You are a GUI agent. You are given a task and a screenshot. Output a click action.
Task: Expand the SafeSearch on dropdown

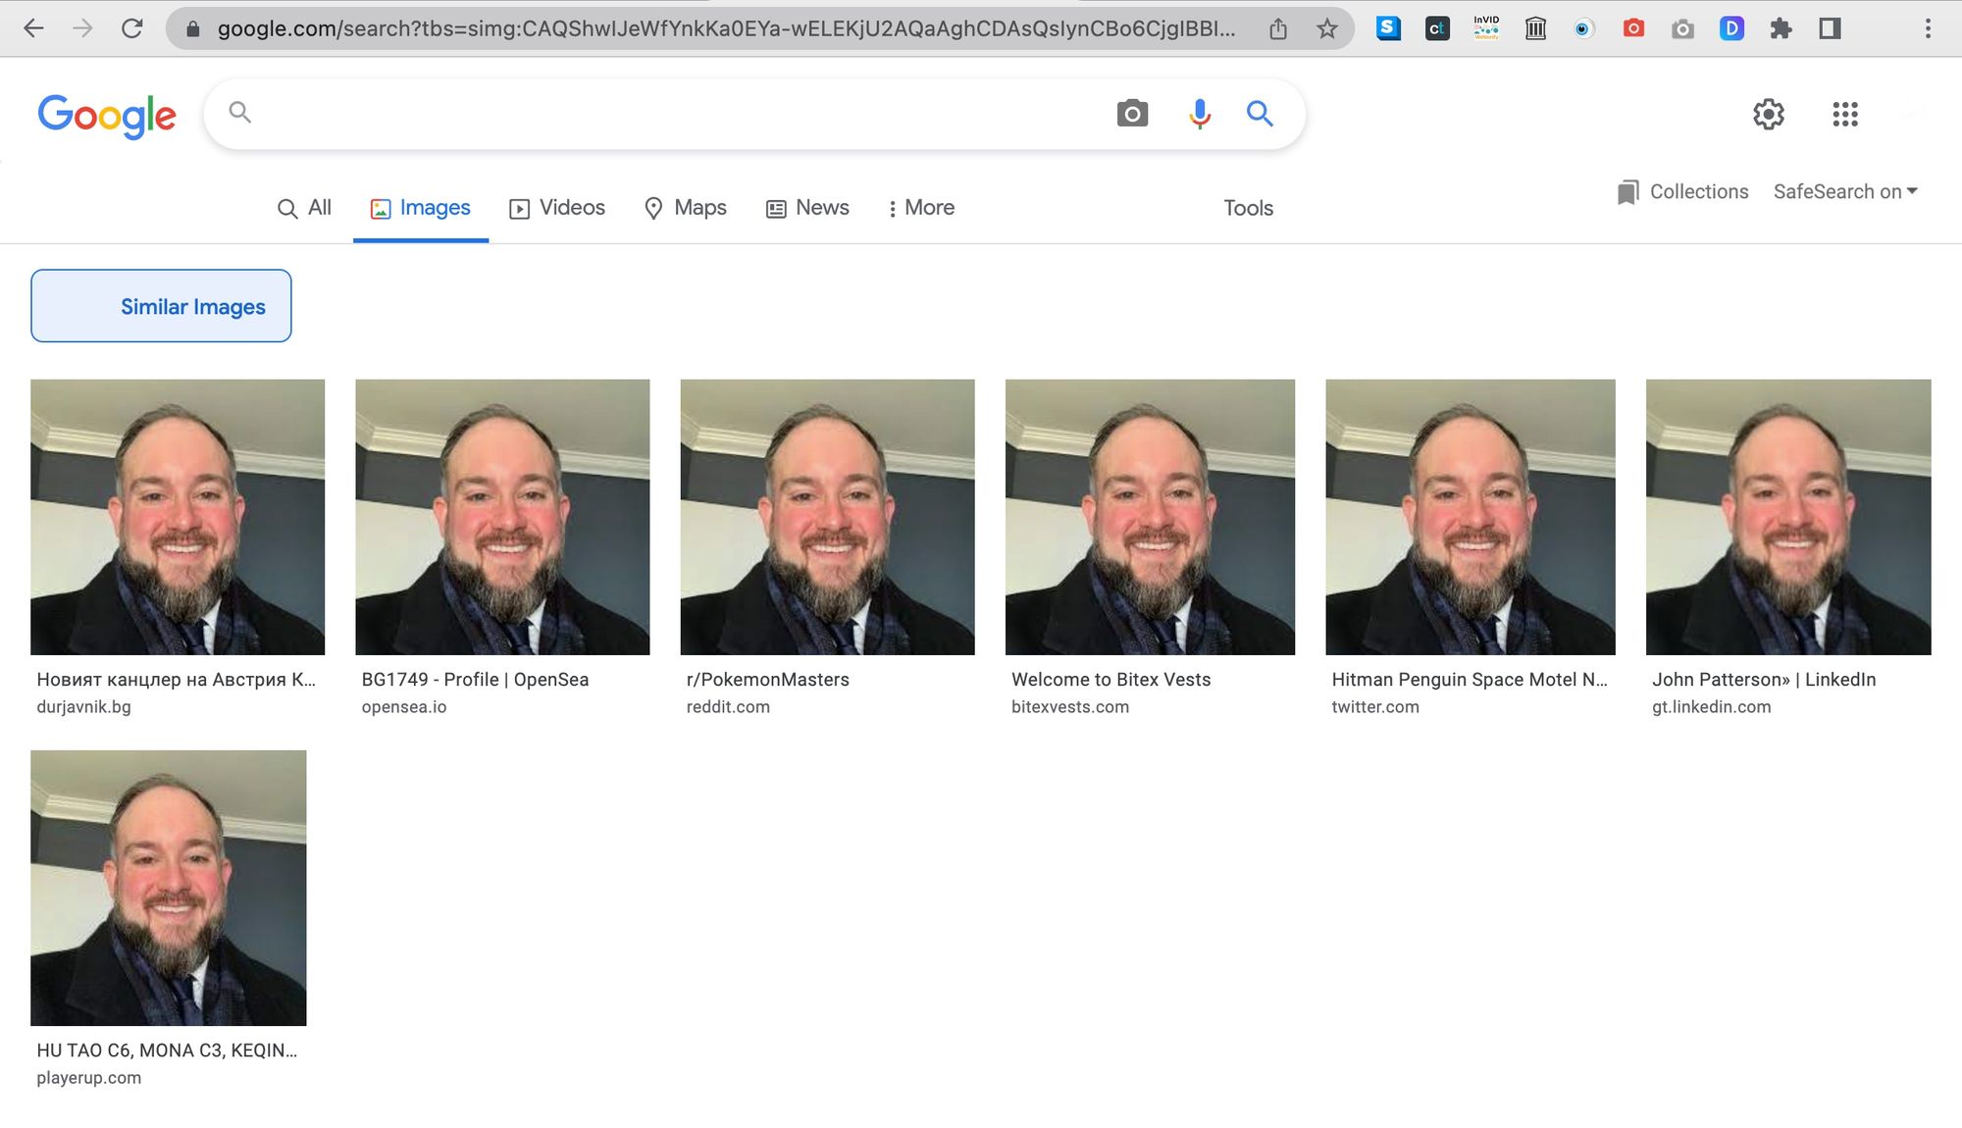click(x=1844, y=191)
